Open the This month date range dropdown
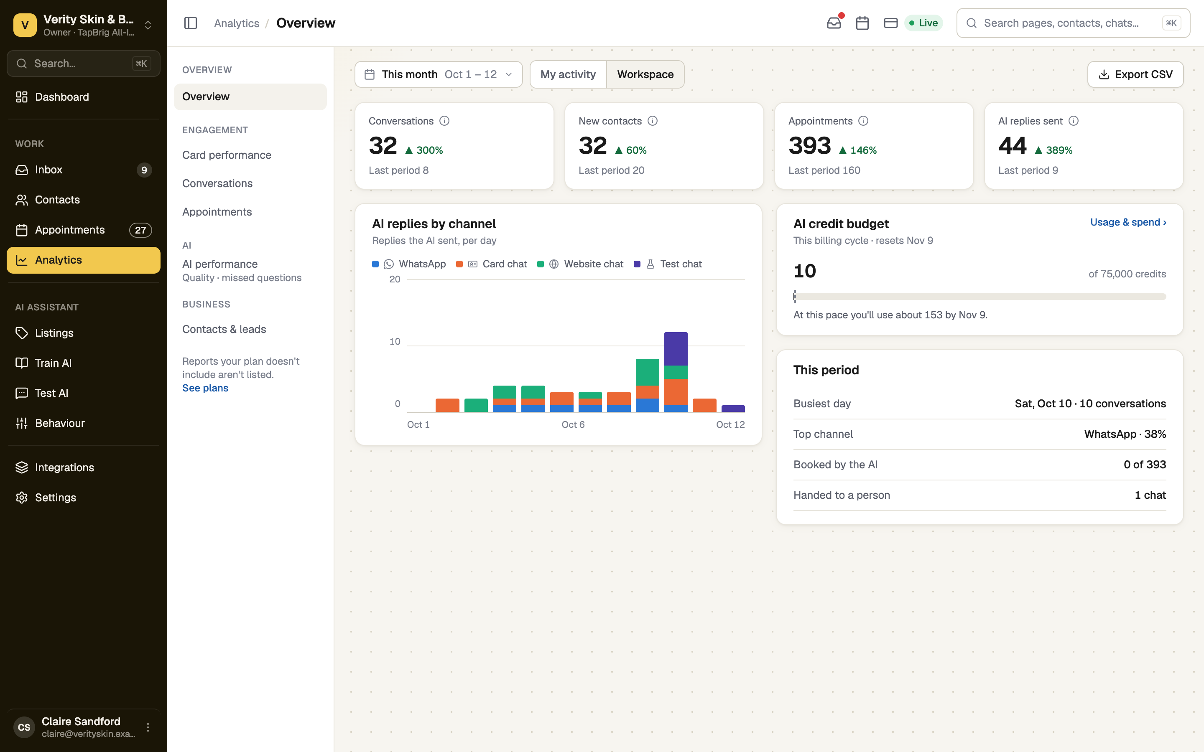1204x752 pixels. pyautogui.click(x=439, y=75)
